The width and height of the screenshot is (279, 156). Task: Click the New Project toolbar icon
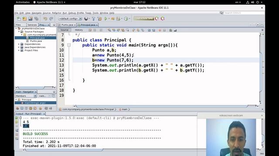24,19
